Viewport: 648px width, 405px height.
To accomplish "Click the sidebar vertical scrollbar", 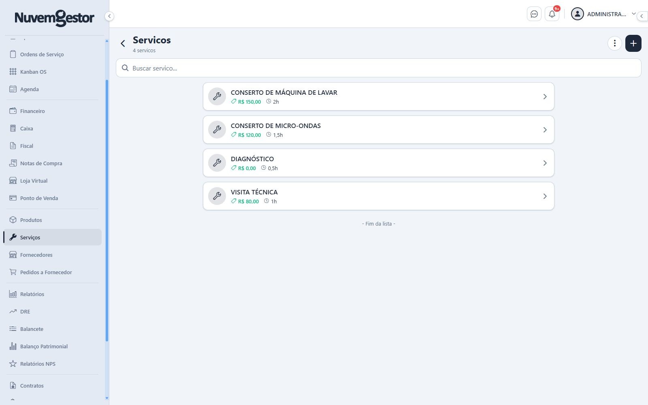I will pyautogui.click(x=107, y=211).
